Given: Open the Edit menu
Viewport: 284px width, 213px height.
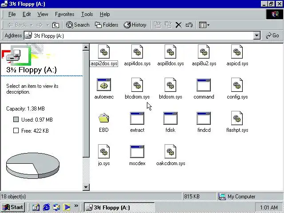Looking at the screenshot, I should coord(27,14).
